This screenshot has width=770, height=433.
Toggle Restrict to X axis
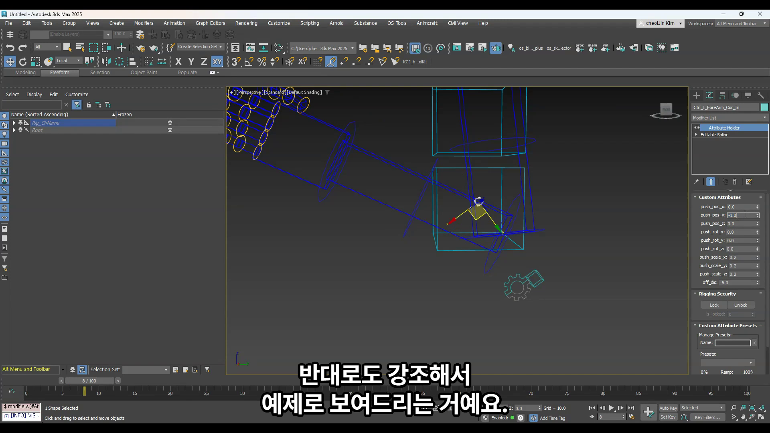[178, 62]
